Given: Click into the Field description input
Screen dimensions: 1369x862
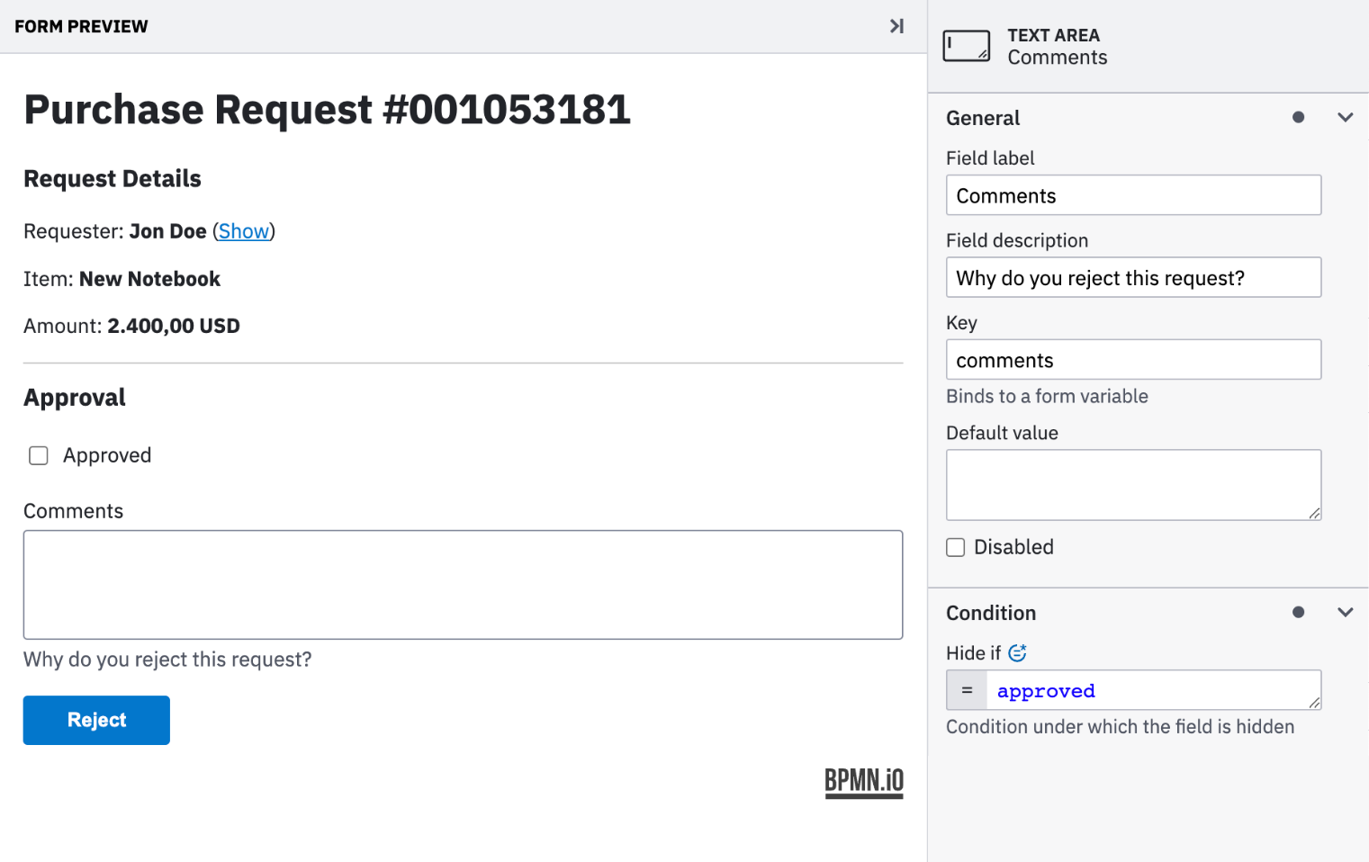Looking at the screenshot, I should [x=1133, y=277].
